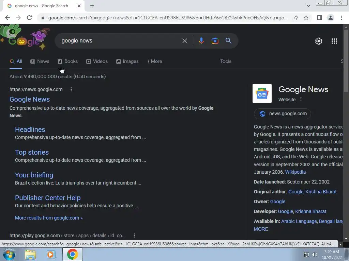The height and width of the screenshot is (261, 349).
Task: Launch the media player taskbar icon
Action: 51,255
